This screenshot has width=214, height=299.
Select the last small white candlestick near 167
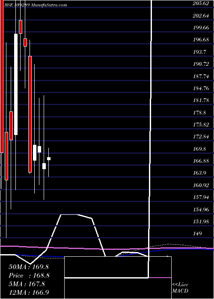pyautogui.click(x=49, y=158)
